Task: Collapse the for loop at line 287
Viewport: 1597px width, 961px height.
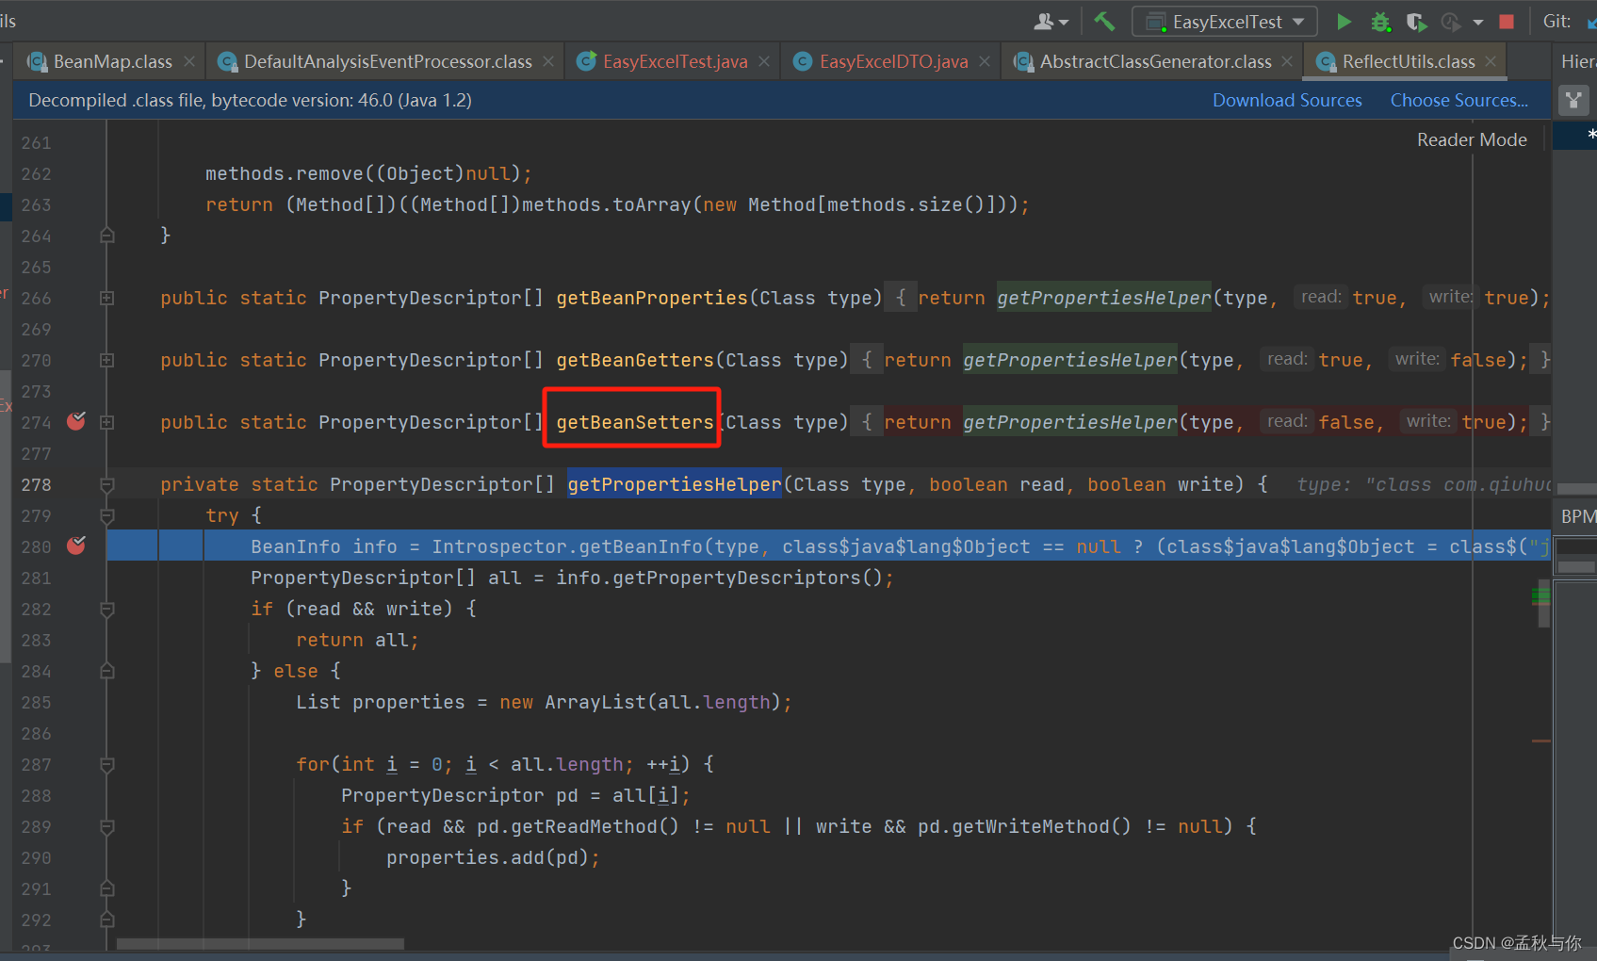Action: coord(107,764)
